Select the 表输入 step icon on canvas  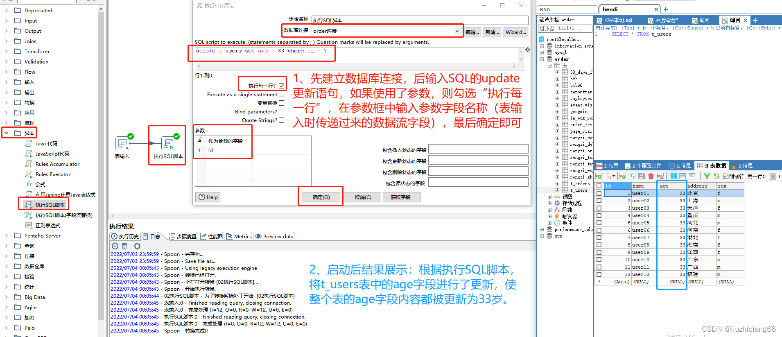pyautogui.click(x=122, y=143)
